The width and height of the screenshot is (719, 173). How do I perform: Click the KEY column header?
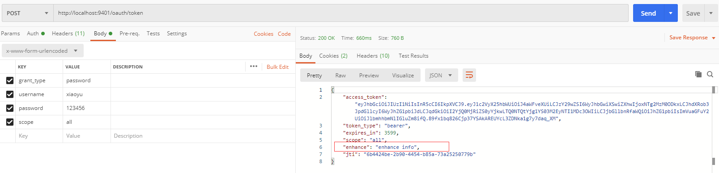pos(22,67)
